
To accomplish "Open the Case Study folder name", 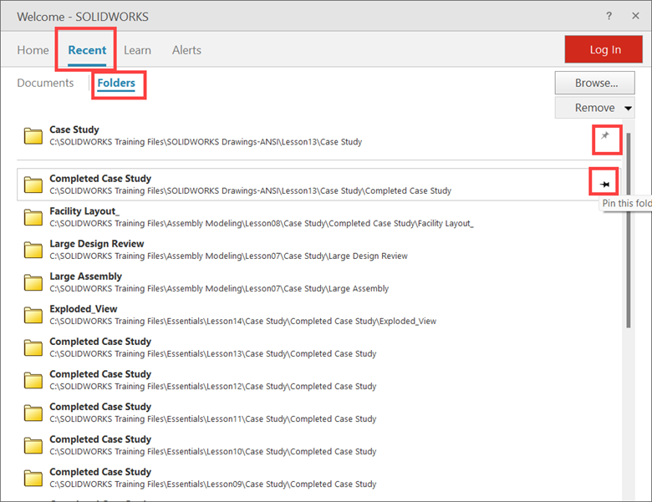I will [74, 129].
